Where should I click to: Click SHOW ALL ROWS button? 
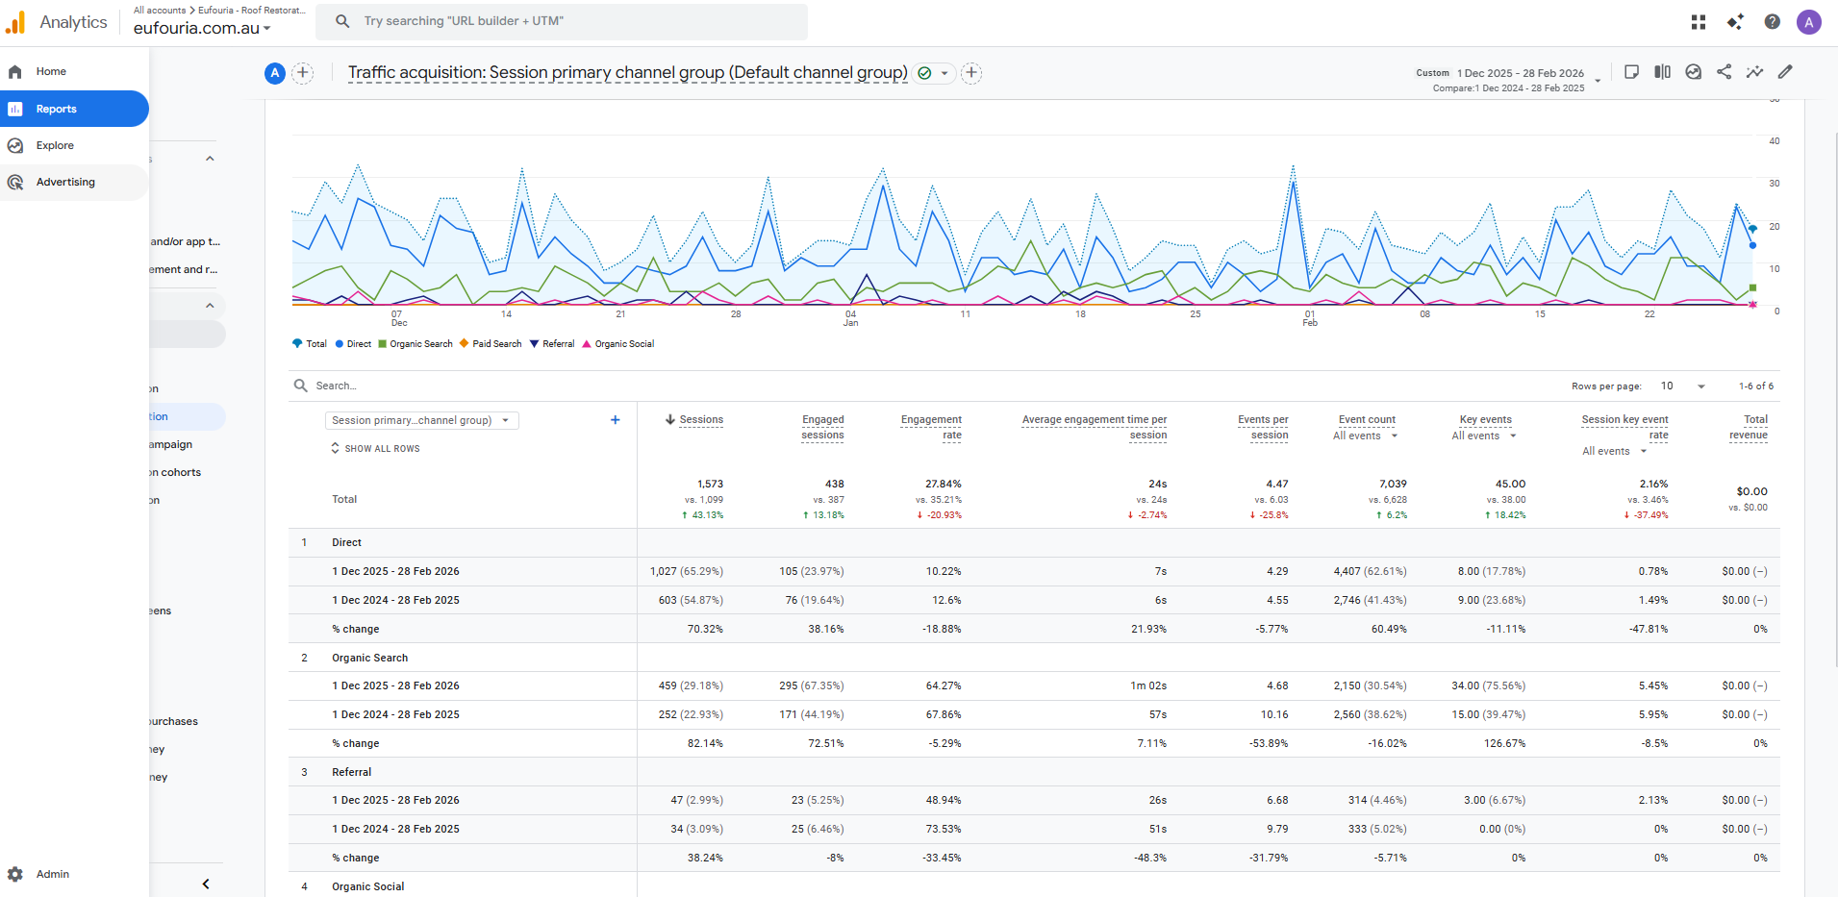point(375,449)
